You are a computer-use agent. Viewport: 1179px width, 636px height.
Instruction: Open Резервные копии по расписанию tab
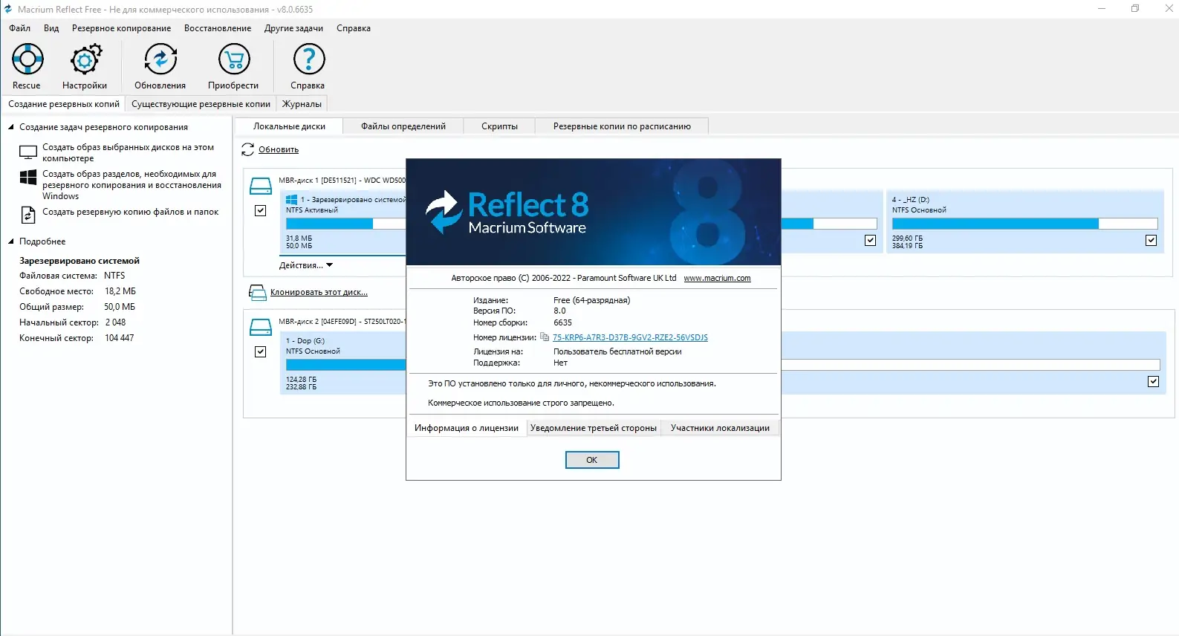[622, 126]
